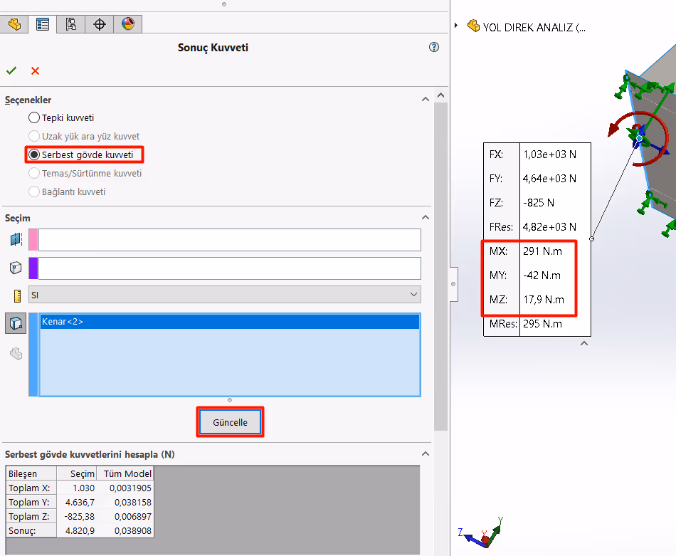This screenshot has height=556, width=676.
Task: Click the YOL DIREK ANALIZ assembly icon
Action: tap(473, 26)
